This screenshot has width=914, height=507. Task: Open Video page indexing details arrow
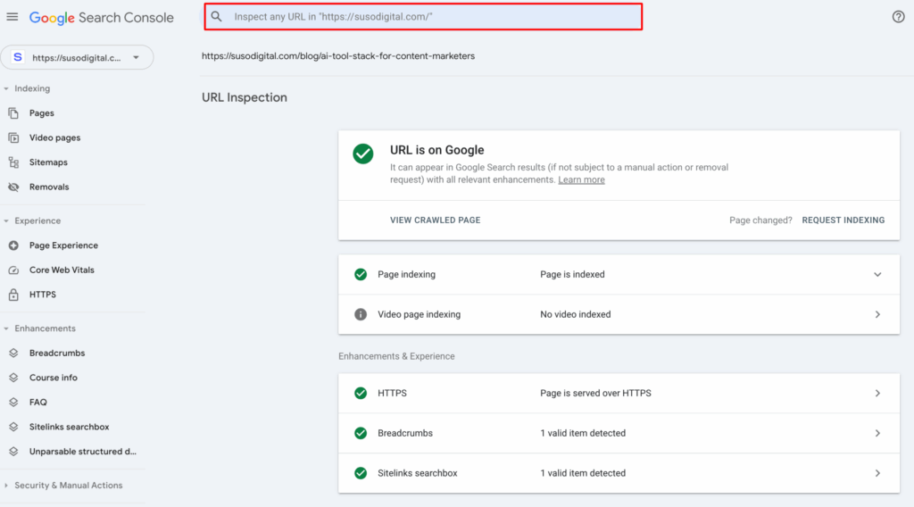point(877,315)
